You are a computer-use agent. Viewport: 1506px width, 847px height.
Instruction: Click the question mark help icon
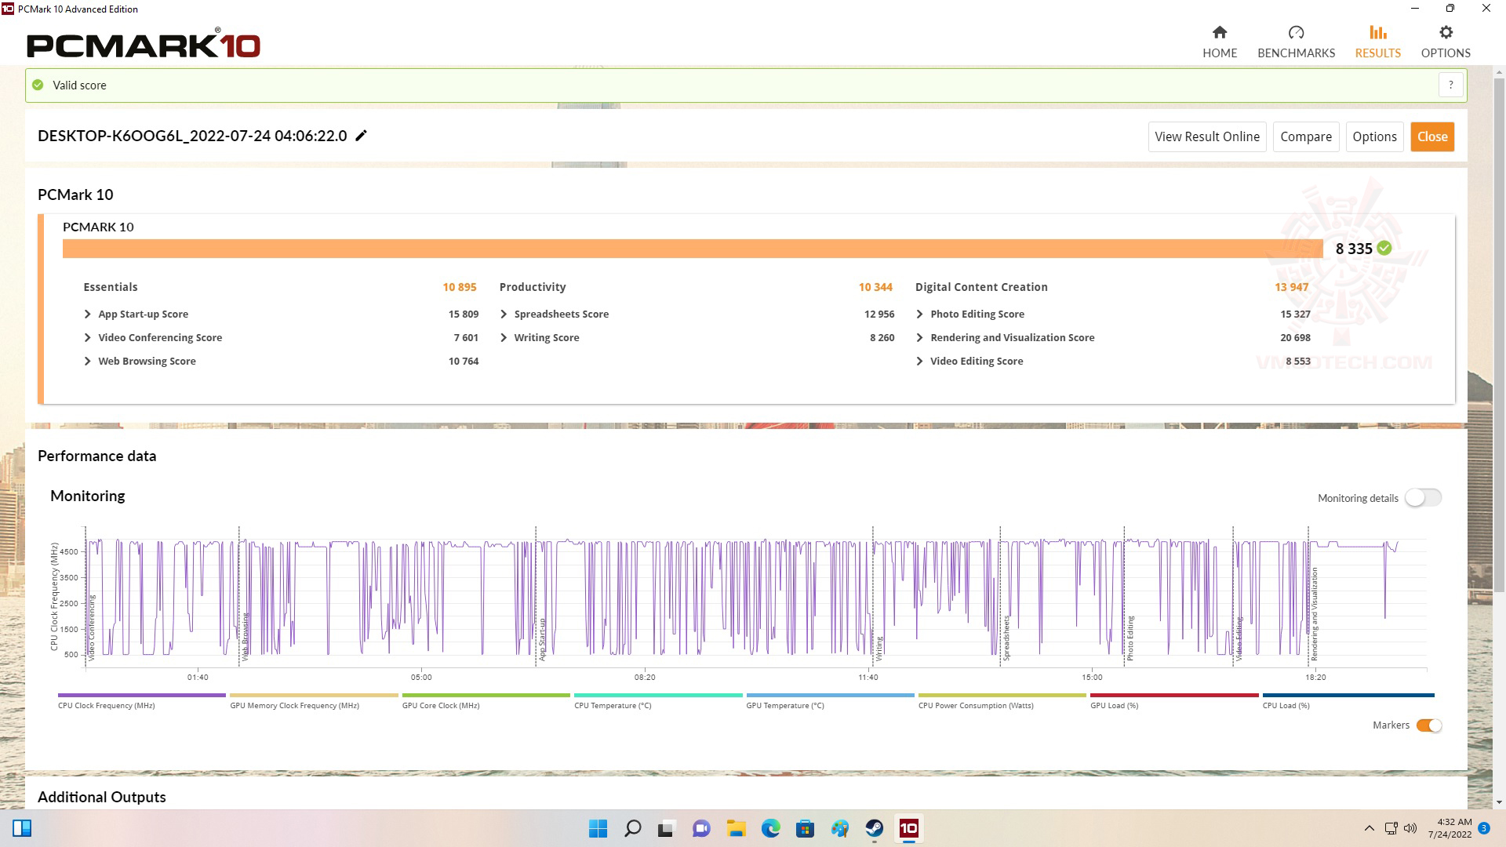click(1450, 85)
